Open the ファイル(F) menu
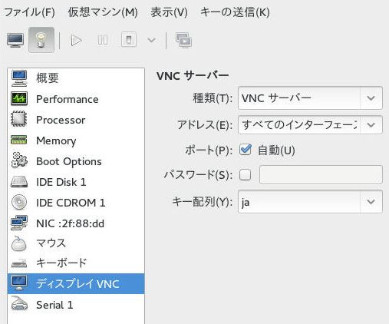The height and width of the screenshot is (324, 389). pos(29,12)
